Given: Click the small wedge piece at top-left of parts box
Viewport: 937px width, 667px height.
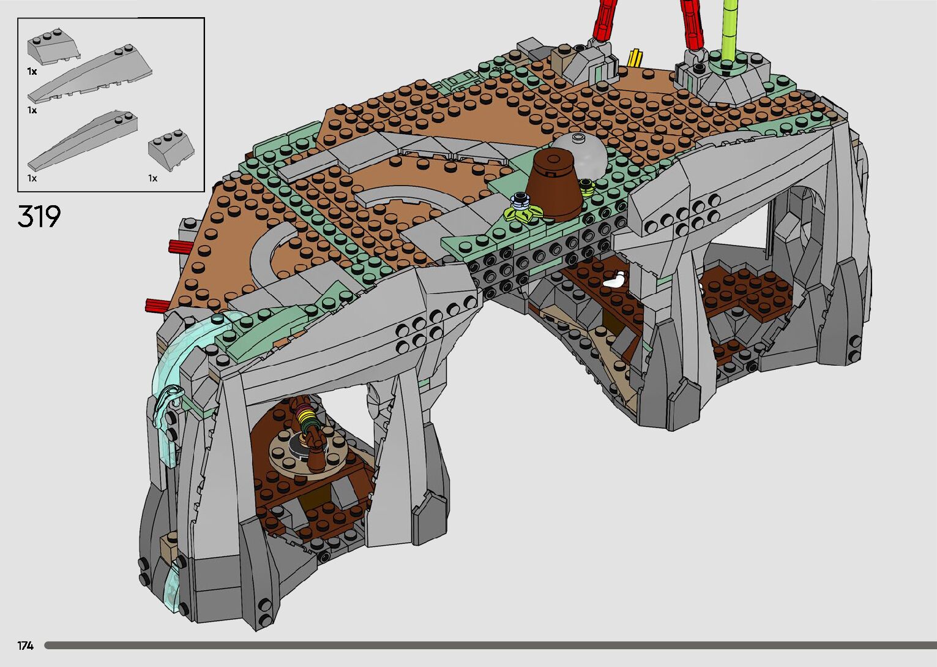Looking at the screenshot, I should coord(52,47).
